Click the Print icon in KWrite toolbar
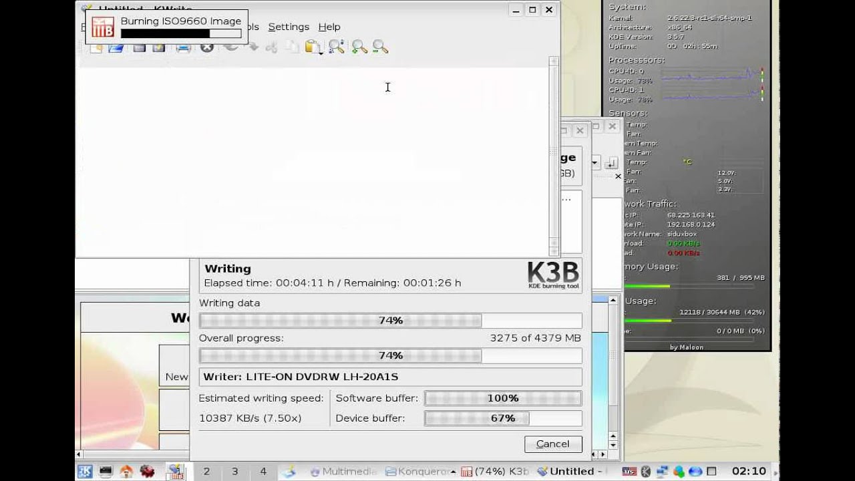 coord(184,48)
